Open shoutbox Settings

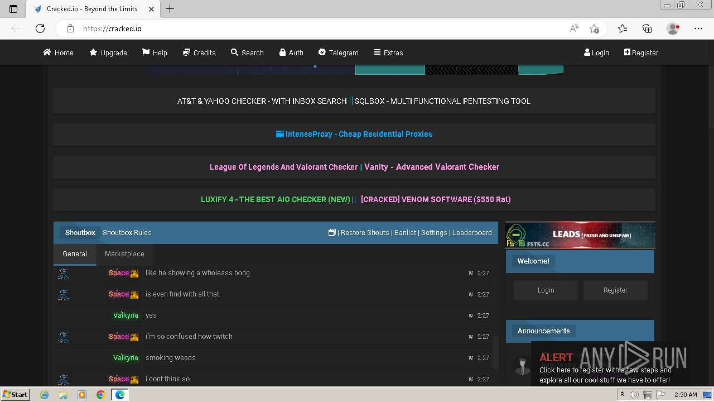434,233
